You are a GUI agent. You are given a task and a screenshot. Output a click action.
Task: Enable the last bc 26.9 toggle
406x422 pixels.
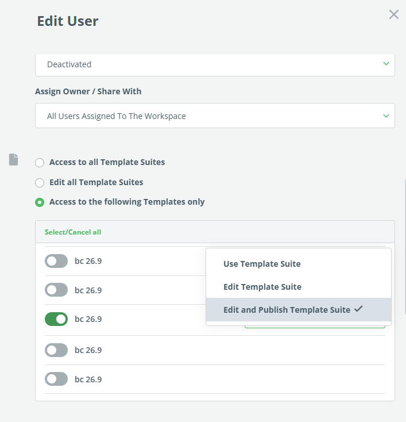coord(56,379)
